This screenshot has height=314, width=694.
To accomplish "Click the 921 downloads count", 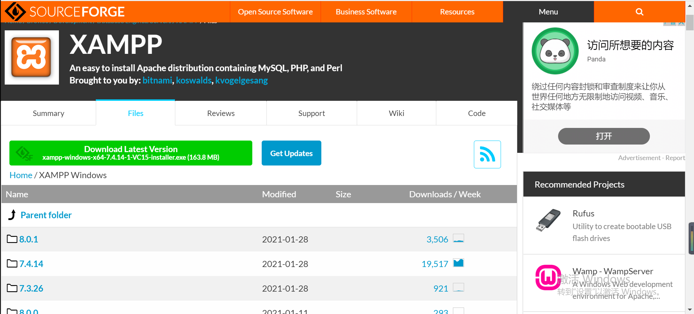I will coord(441,288).
